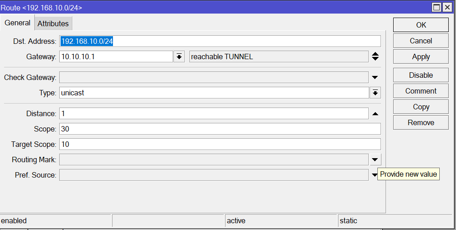Close the Route window
Screen dimensions: 456x230
pyautogui.click(x=447, y=8)
